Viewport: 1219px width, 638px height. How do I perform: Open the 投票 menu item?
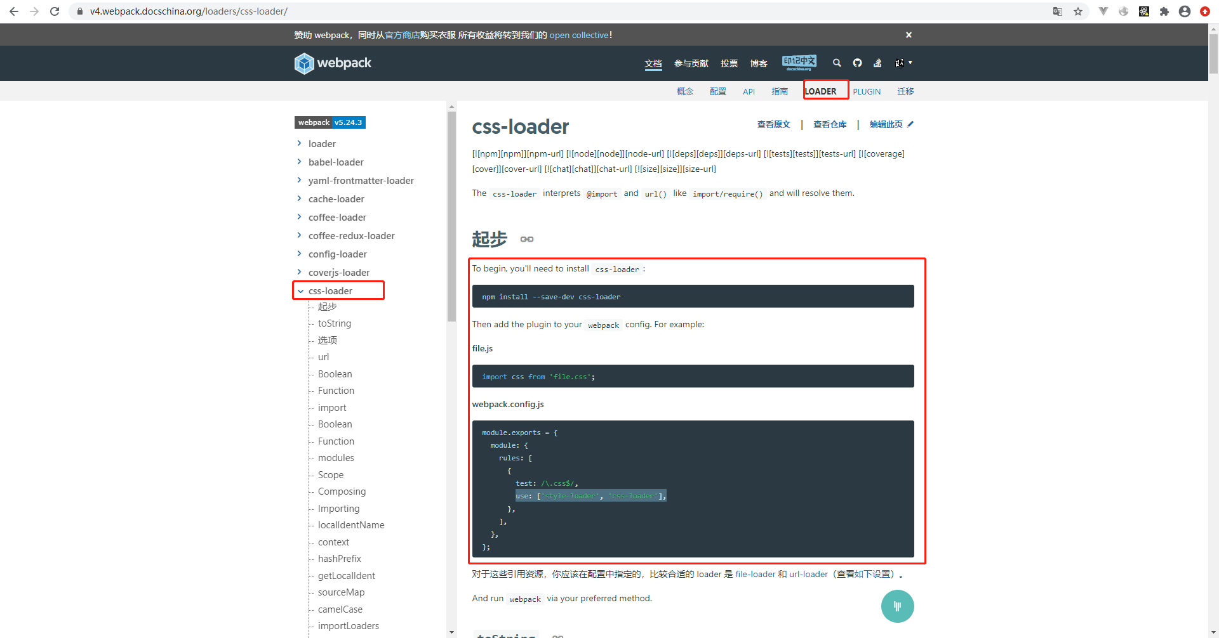[x=729, y=63]
